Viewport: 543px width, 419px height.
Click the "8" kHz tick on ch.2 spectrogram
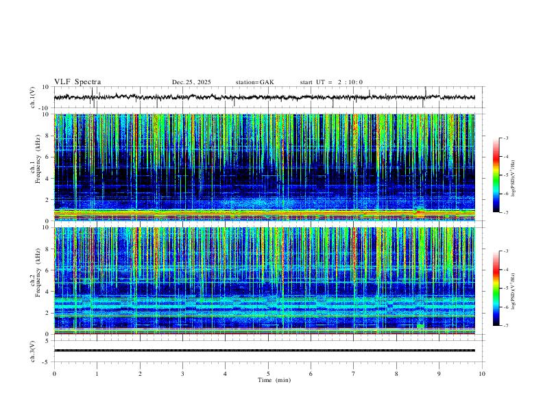click(x=48, y=249)
